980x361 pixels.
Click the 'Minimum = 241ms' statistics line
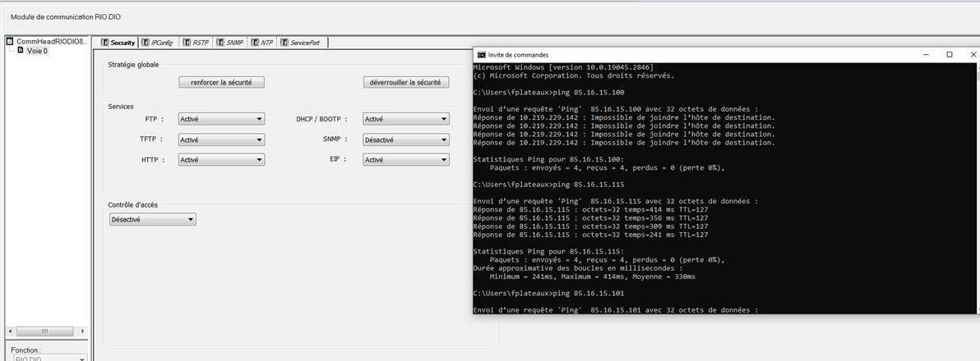(593, 276)
